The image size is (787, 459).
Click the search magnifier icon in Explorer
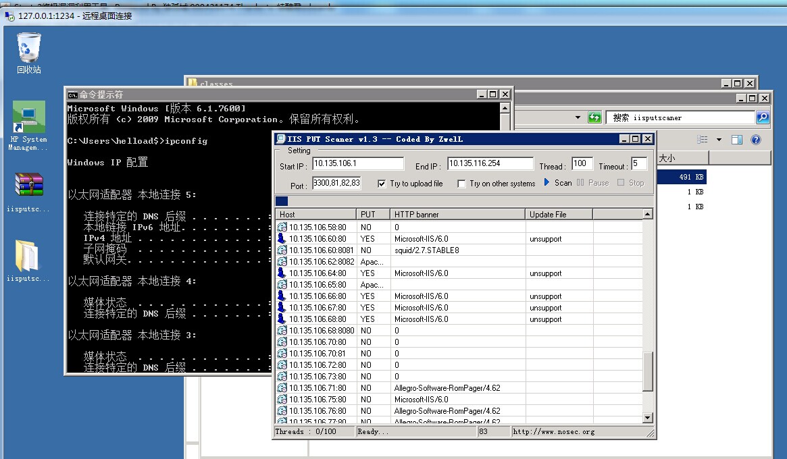pos(763,117)
